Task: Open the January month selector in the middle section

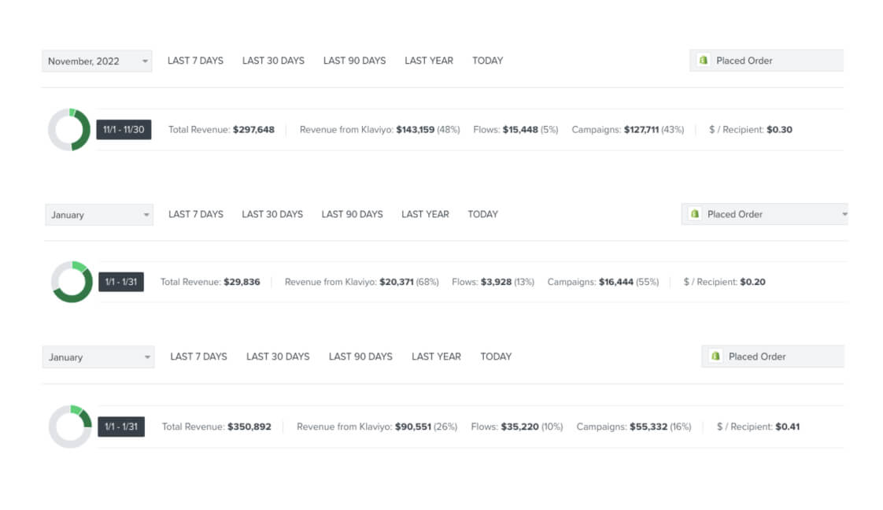Action: click(98, 213)
